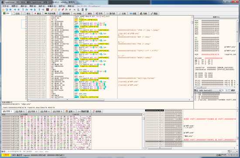Click the calculator toolbar icon
240x158 pixels.
pos(82,10)
